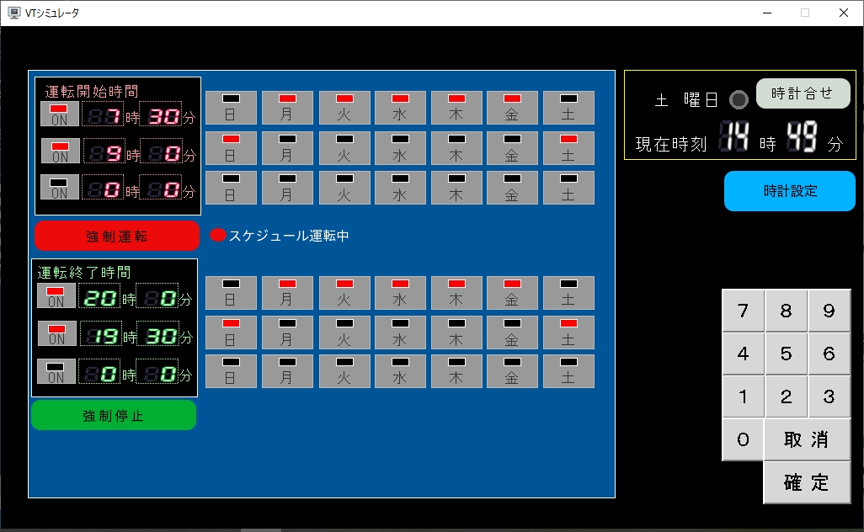Screen dimensions: 864x532
Task: Select the hour field of start time 9:00
Action: click(x=104, y=152)
